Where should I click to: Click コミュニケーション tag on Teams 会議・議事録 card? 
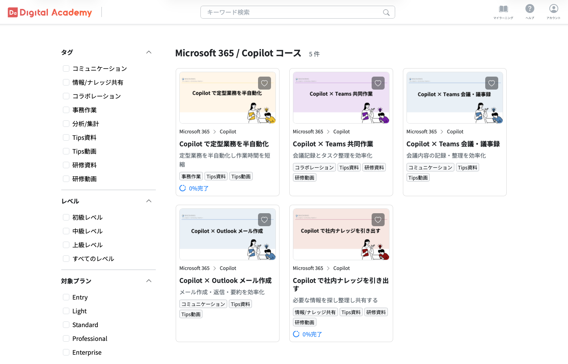(430, 167)
